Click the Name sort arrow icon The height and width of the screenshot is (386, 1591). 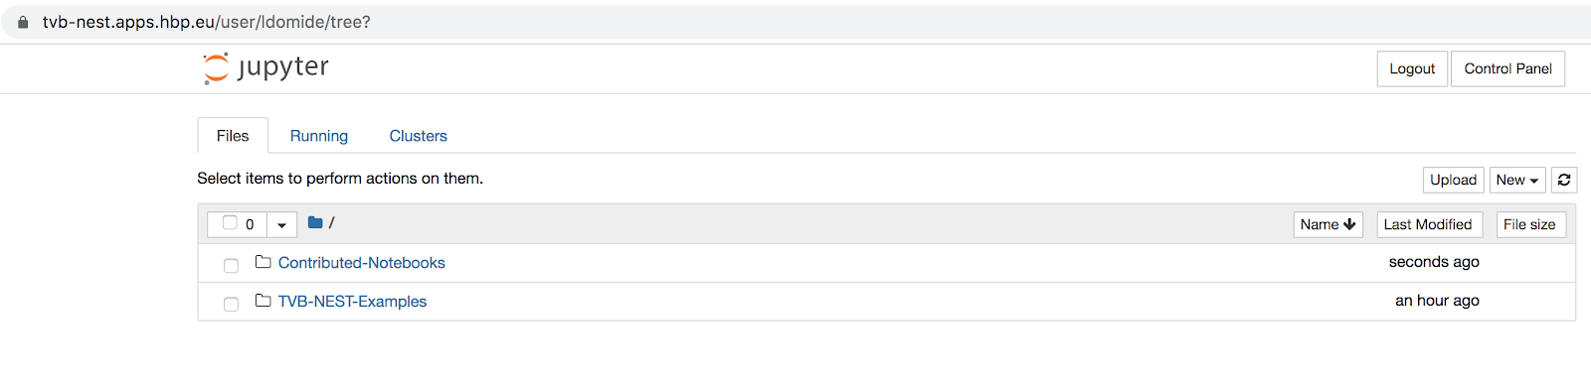[1349, 224]
